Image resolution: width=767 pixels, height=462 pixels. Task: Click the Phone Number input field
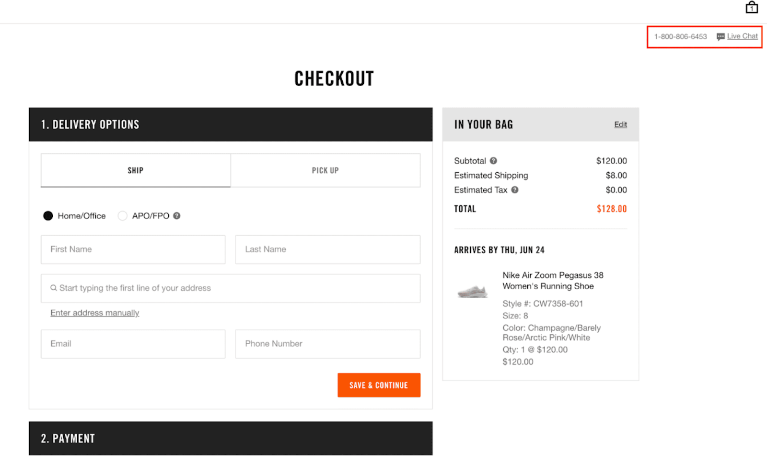327,344
